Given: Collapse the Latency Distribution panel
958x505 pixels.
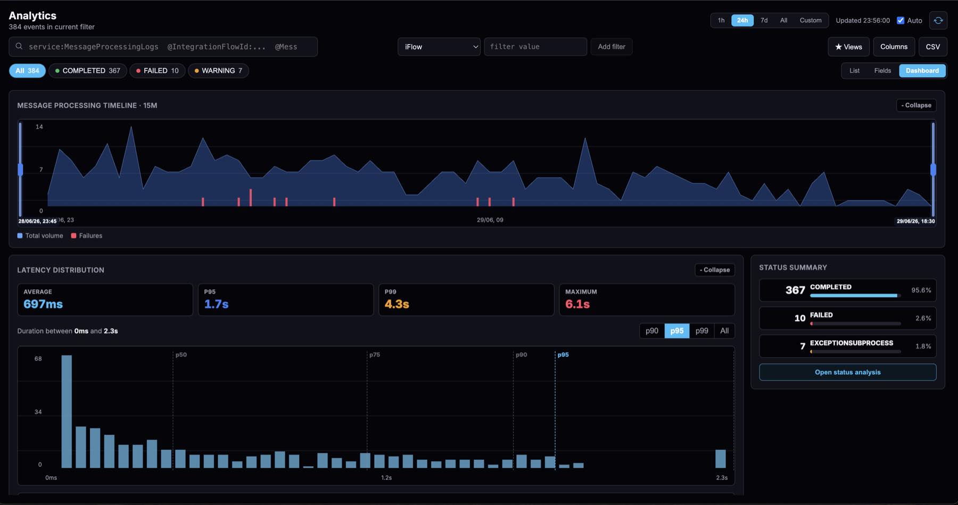Looking at the screenshot, I should 715,270.
